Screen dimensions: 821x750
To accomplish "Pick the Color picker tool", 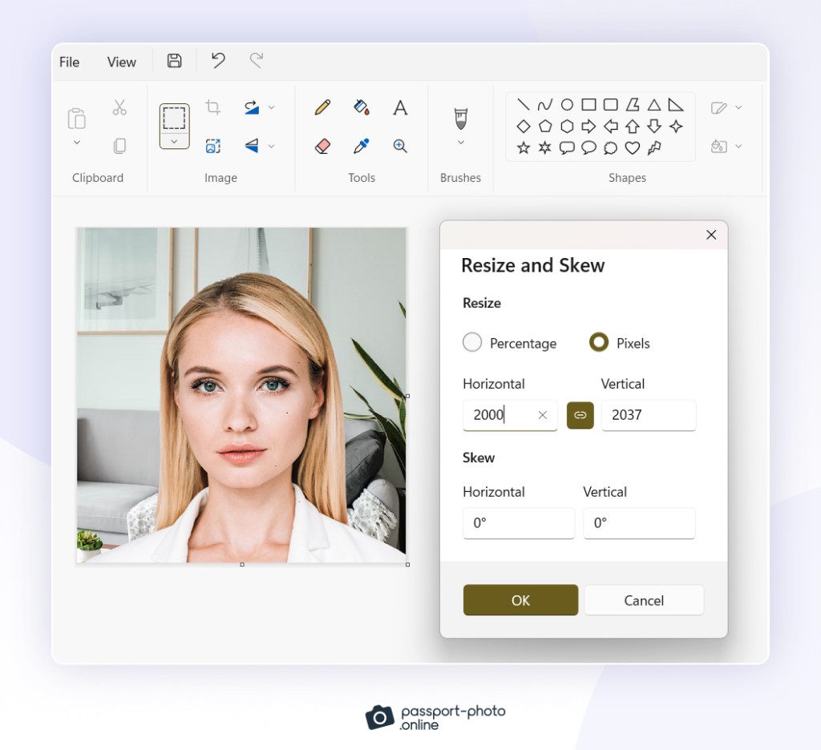I will (x=360, y=145).
